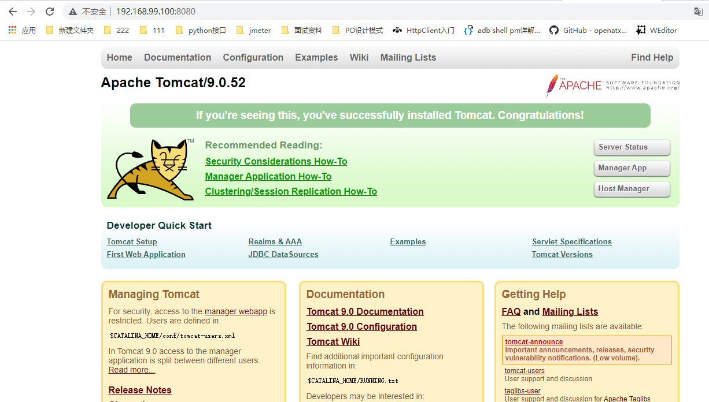Click the Manager App button
The image size is (709, 402).
632,168
